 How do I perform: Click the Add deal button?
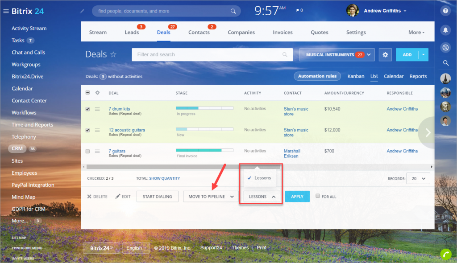click(x=407, y=54)
